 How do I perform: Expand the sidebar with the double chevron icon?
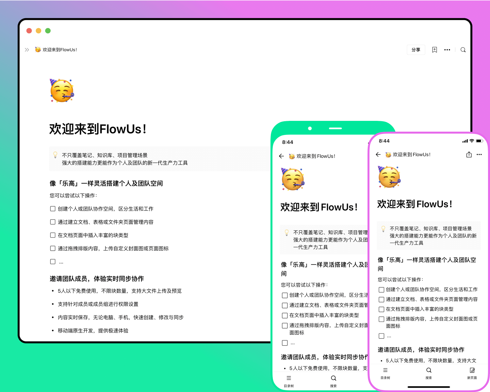tap(27, 50)
